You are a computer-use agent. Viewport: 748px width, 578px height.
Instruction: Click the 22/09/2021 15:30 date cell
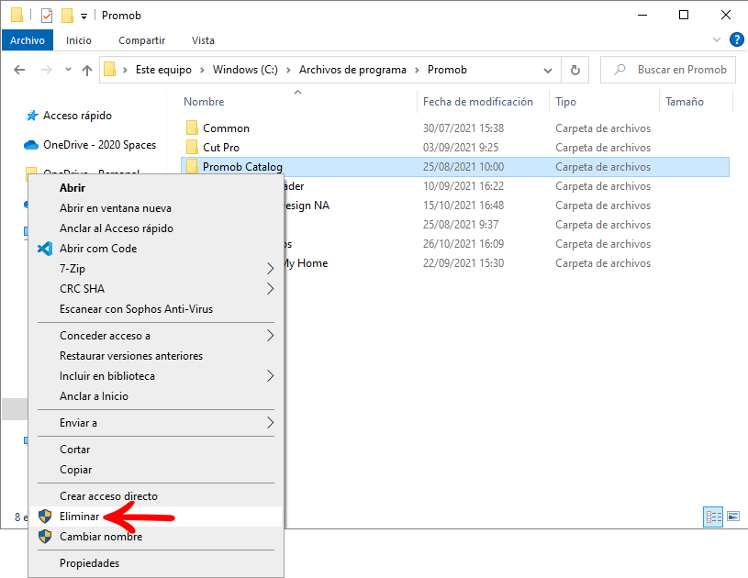point(463,263)
